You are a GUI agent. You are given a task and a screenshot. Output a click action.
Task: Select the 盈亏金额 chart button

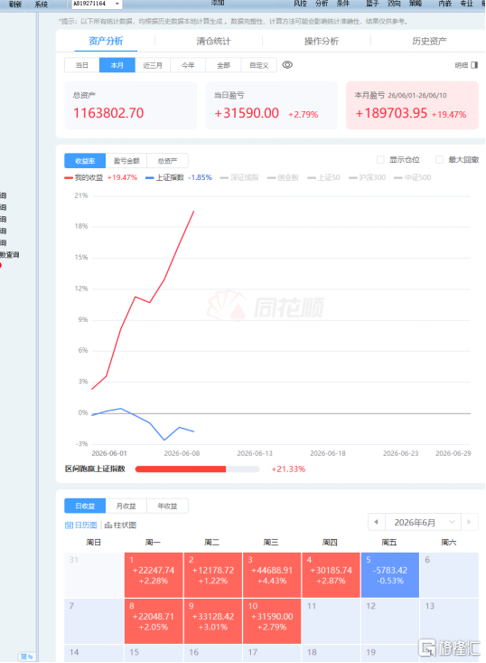pyautogui.click(x=126, y=161)
